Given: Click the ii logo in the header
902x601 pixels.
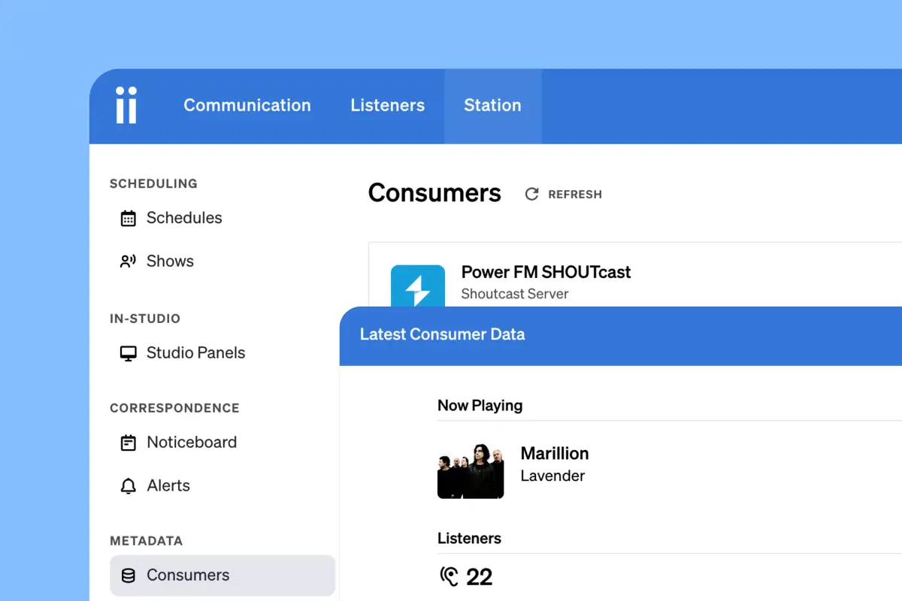Looking at the screenshot, I should (126, 105).
